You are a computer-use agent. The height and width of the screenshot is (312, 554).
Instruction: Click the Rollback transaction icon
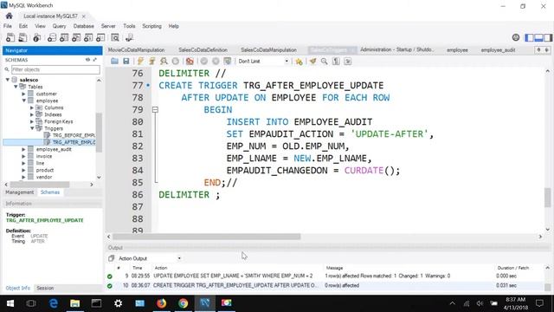click(216, 62)
